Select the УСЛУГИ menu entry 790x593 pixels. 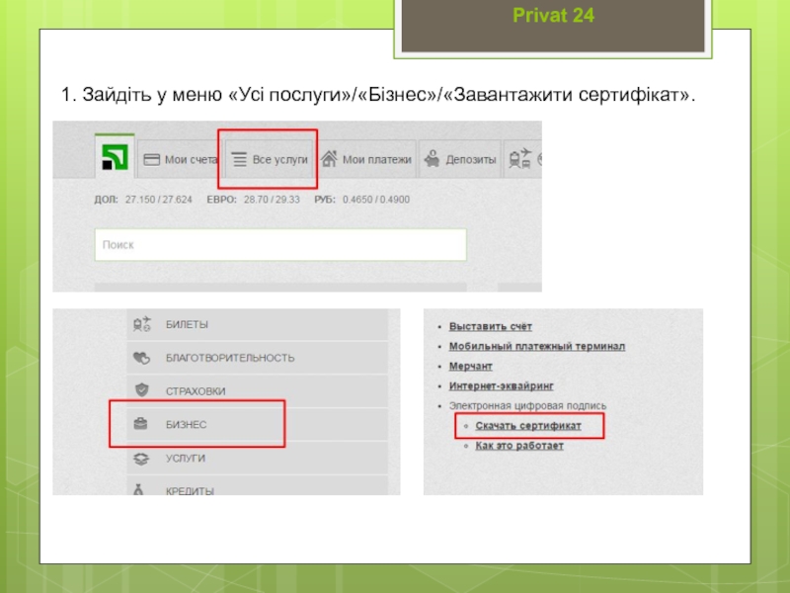click(x=258, y=458)
